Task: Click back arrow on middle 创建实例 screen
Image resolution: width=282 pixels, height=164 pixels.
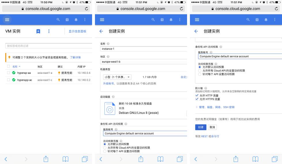Action: pyautogui.click(x=101, y=31)
